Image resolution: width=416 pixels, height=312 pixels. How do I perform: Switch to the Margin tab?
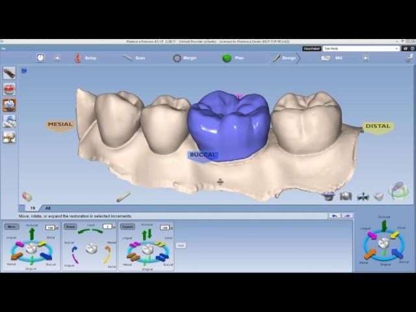[185, 58]
